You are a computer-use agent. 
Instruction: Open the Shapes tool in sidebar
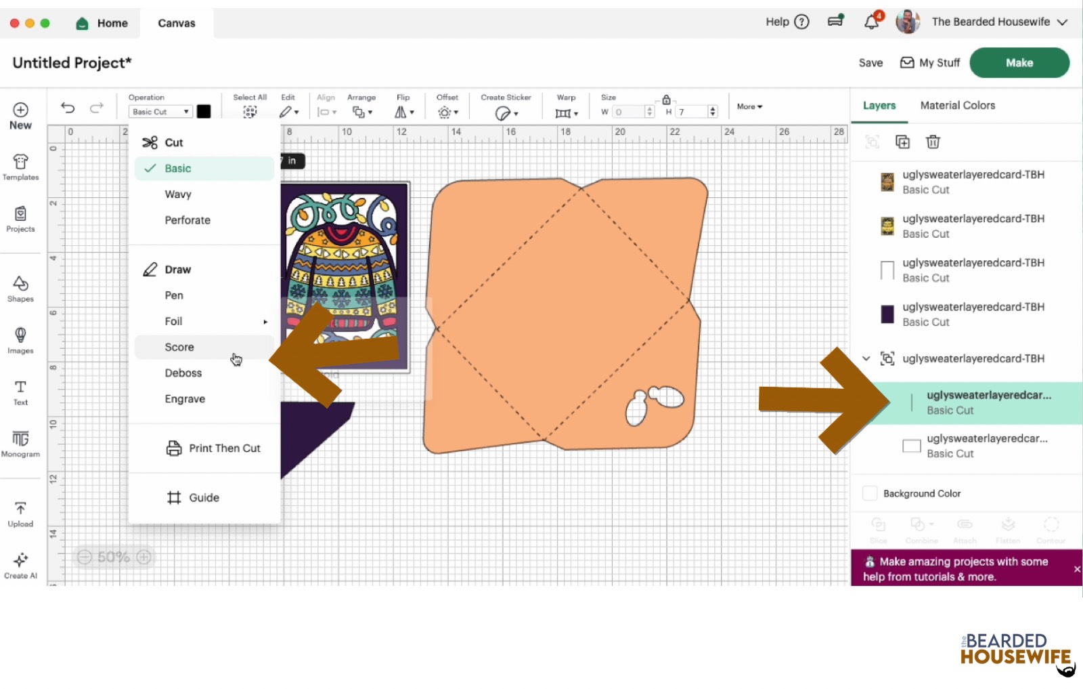click(x=20, y=288)
